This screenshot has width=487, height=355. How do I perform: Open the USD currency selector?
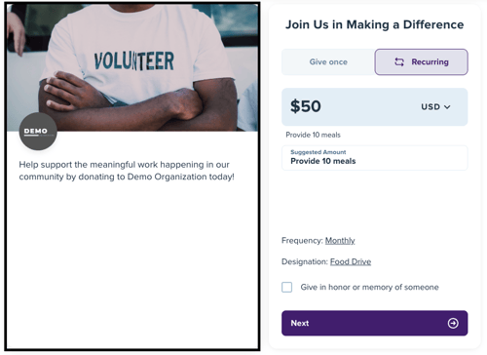(x=435, y=107)
